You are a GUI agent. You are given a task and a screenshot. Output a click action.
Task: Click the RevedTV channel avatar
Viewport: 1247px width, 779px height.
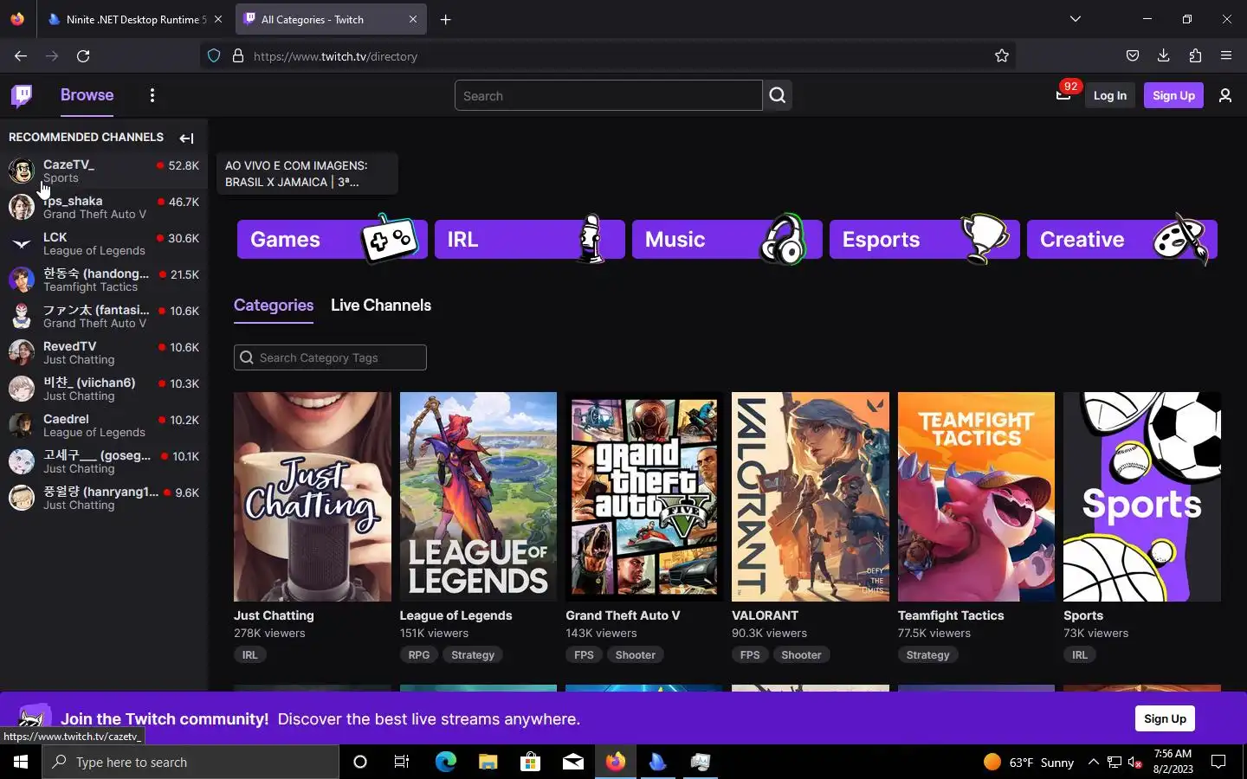(22, 352)
